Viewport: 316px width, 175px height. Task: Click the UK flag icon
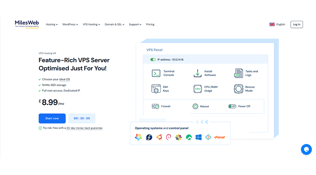coord(272,24)
